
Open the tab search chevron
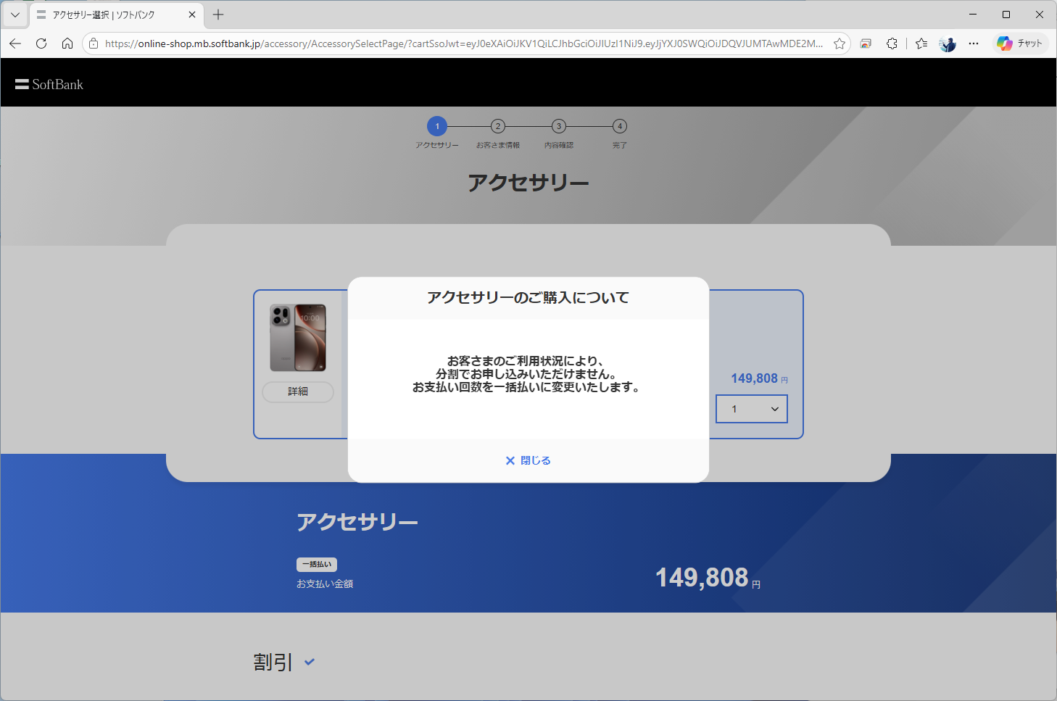pyautogui.click(x=14, y=14)
